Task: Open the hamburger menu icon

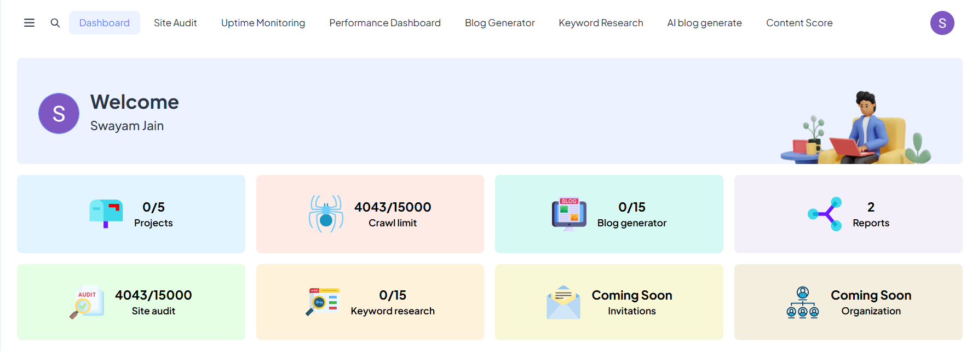Action: pos(29,23)
